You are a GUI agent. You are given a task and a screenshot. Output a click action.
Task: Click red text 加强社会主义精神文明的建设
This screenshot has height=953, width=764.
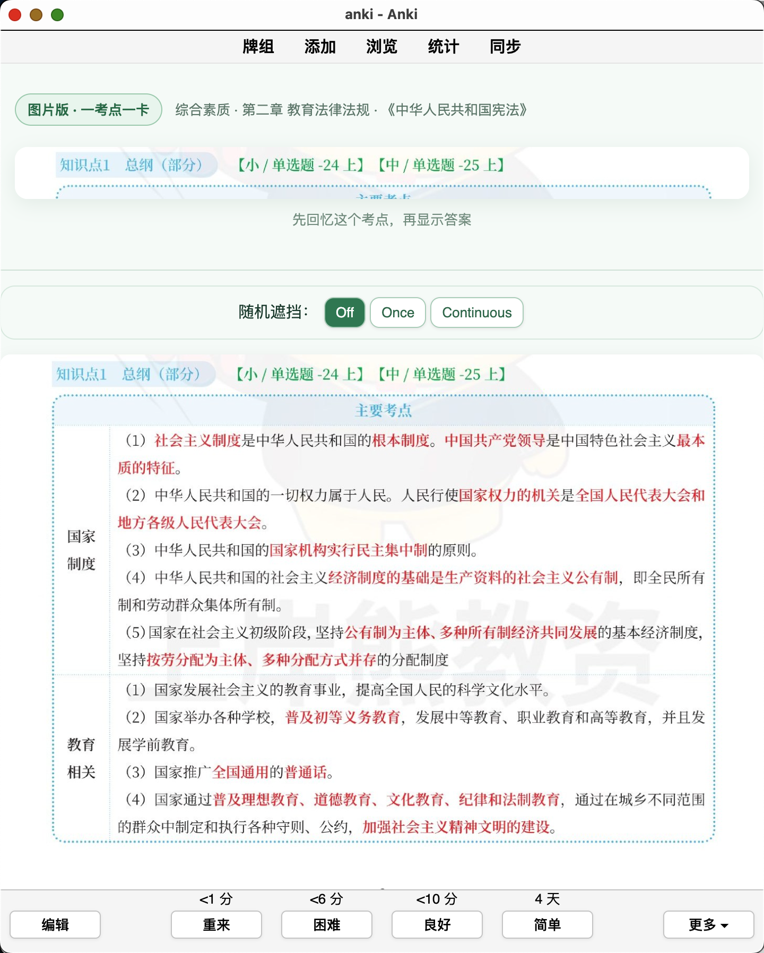[x=456, y=827]
